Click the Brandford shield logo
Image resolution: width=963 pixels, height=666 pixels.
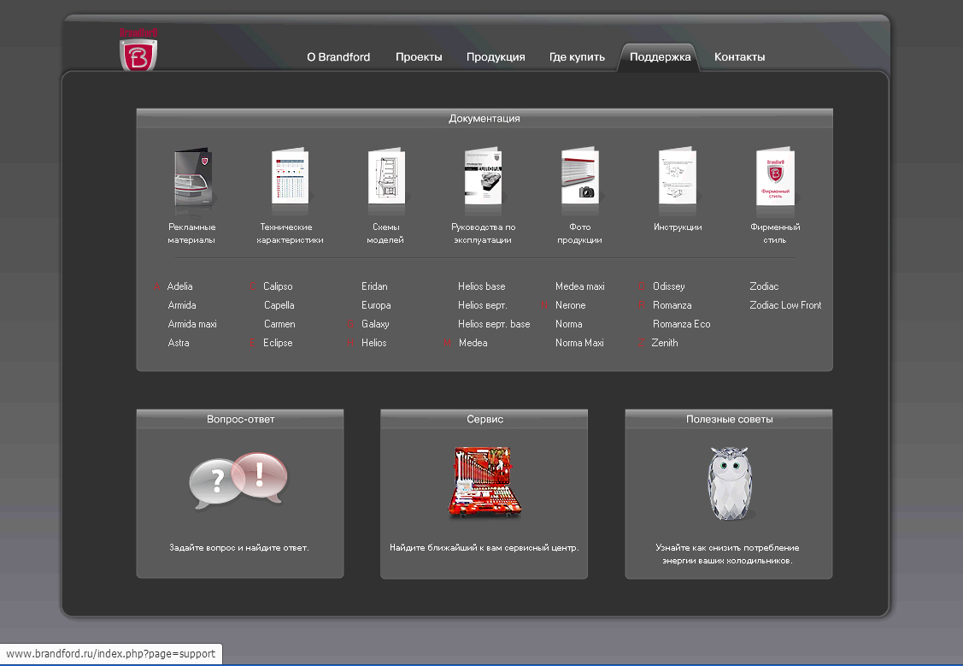pos(138,50)
